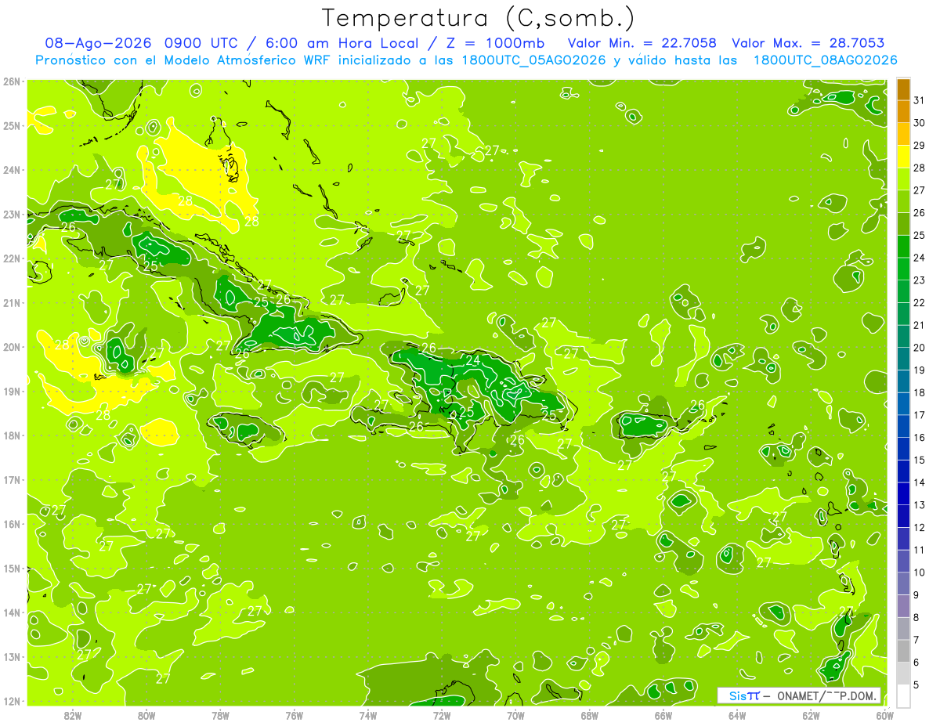Click the dark orange 30–31 swatch in the color scale
This screenshot has height=726, width=940.
903,112
